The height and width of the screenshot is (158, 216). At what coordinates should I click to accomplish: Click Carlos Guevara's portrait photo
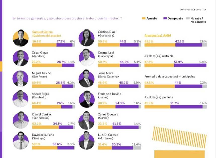point(87,120)
